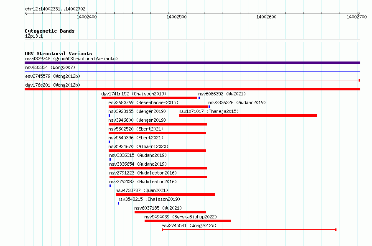
Task: Select the nsv3336654 red variant bar
Action: pos(158,168)
